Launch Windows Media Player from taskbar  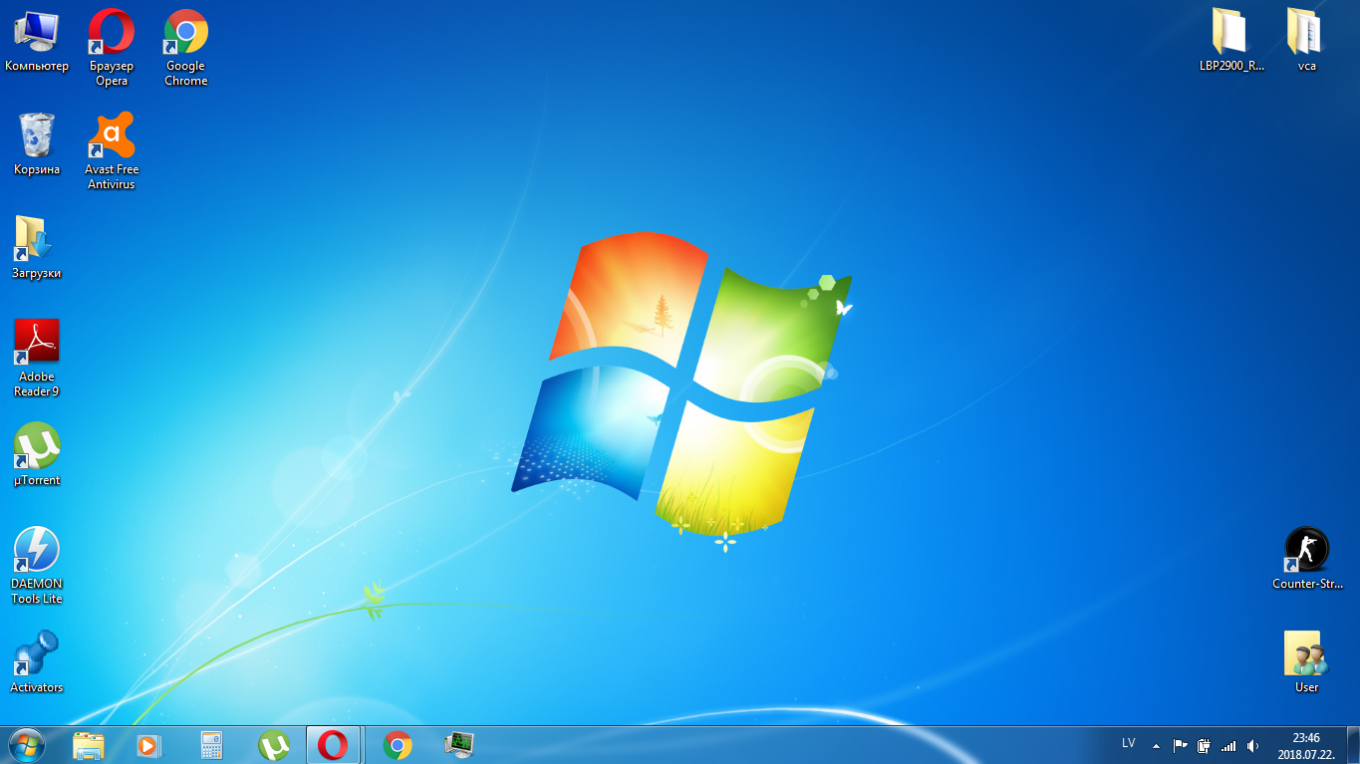149,745
